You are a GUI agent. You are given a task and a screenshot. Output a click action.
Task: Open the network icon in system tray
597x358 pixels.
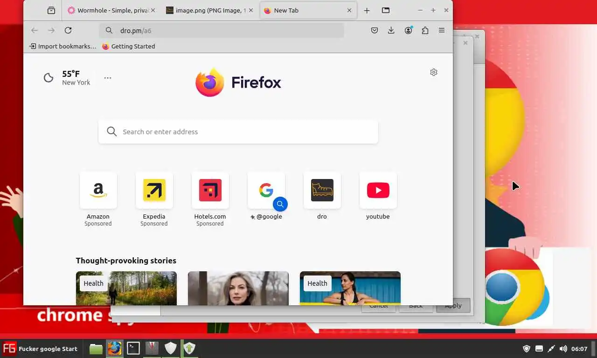point(551,349)
